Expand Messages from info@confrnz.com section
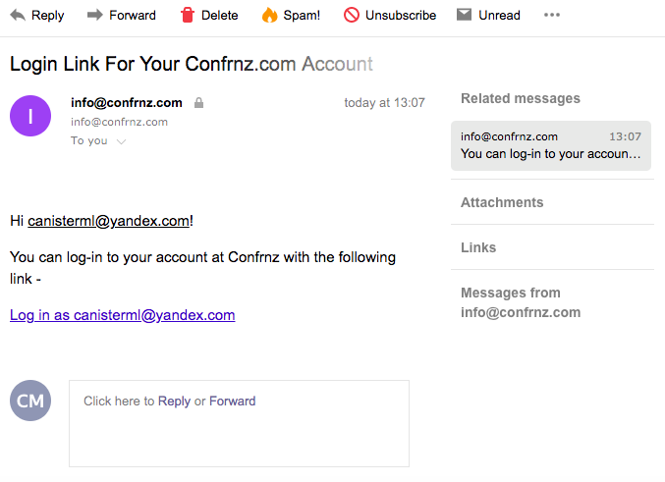Image resolution: width=665 pixels, height=482 pixels. point(521,302)
